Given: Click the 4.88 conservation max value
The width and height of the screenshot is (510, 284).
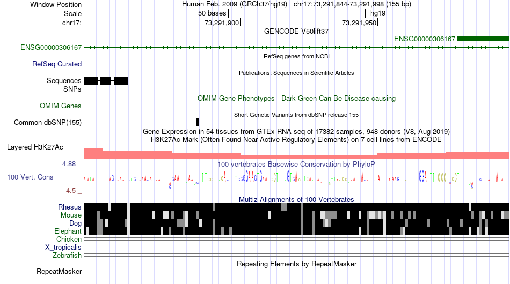Looking at the screenshot, I should [x=69, y=164].
